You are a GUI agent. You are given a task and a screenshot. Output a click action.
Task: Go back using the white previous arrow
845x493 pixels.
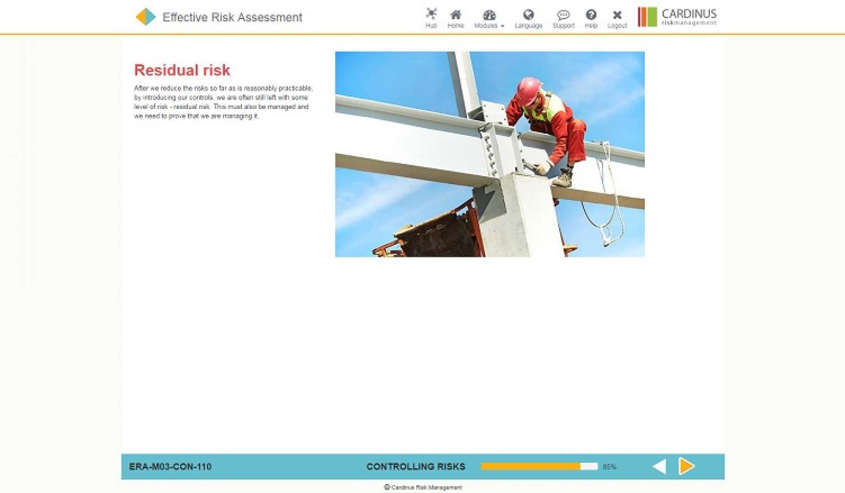[x=658, y=467]
